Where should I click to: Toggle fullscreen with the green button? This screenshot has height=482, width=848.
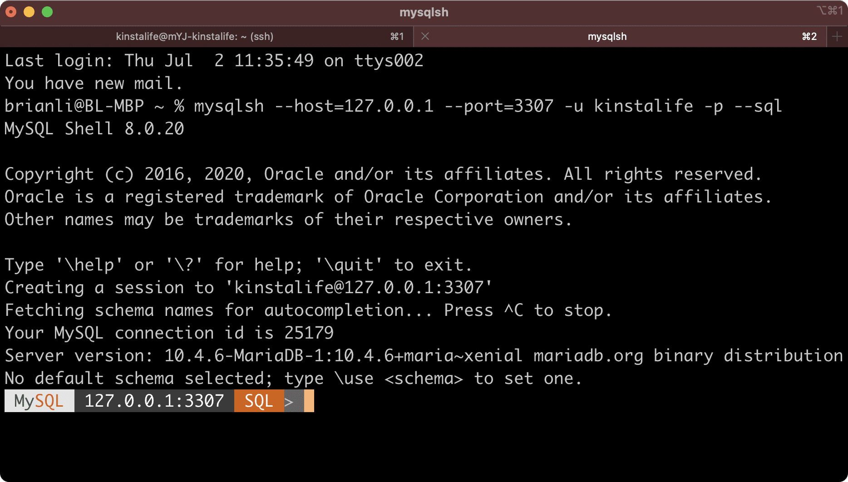47,12
